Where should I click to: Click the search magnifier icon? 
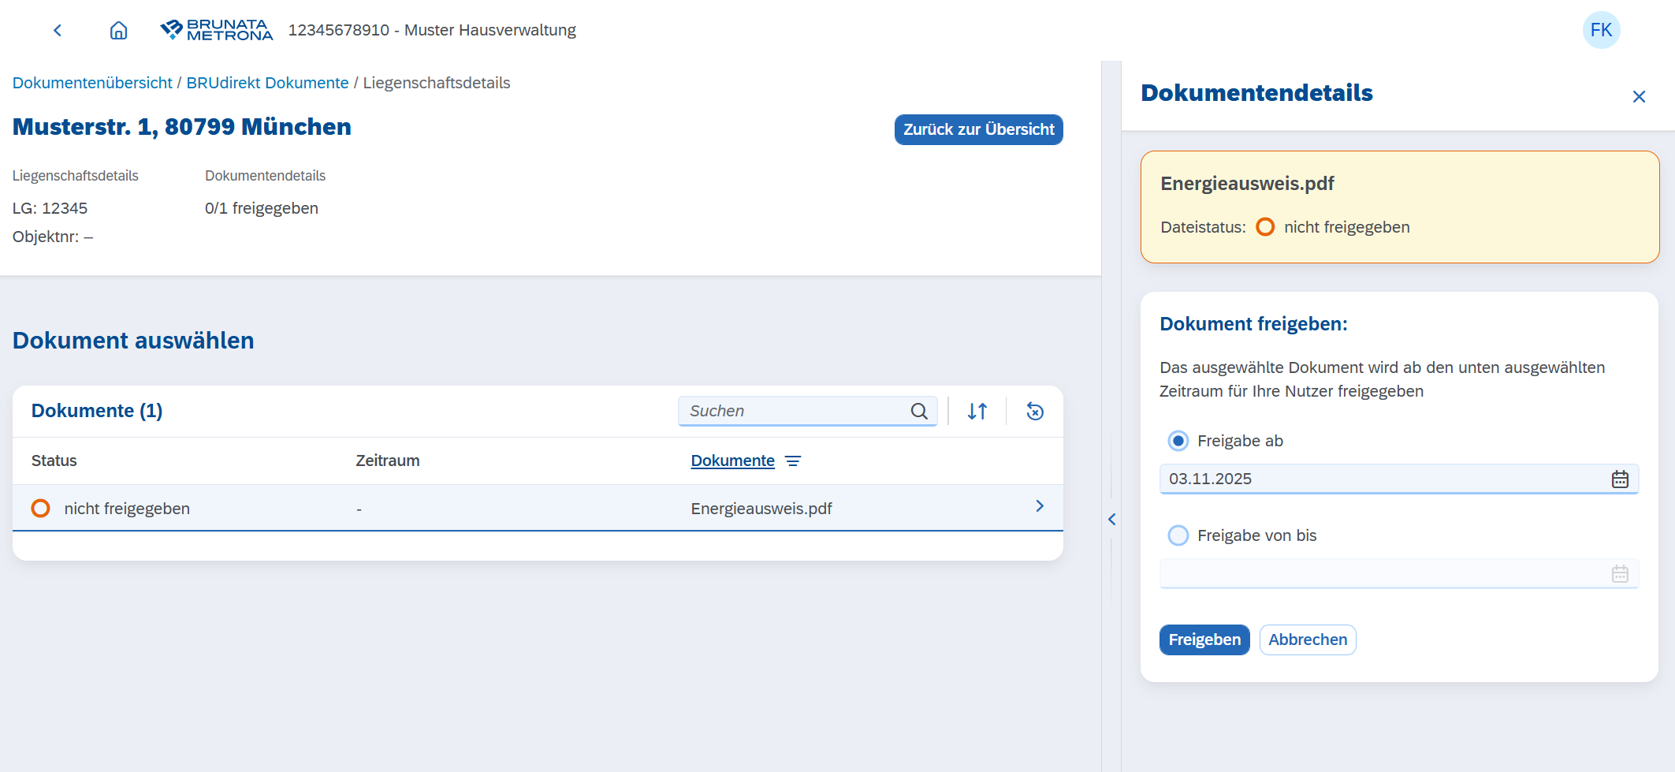(919, 411)
